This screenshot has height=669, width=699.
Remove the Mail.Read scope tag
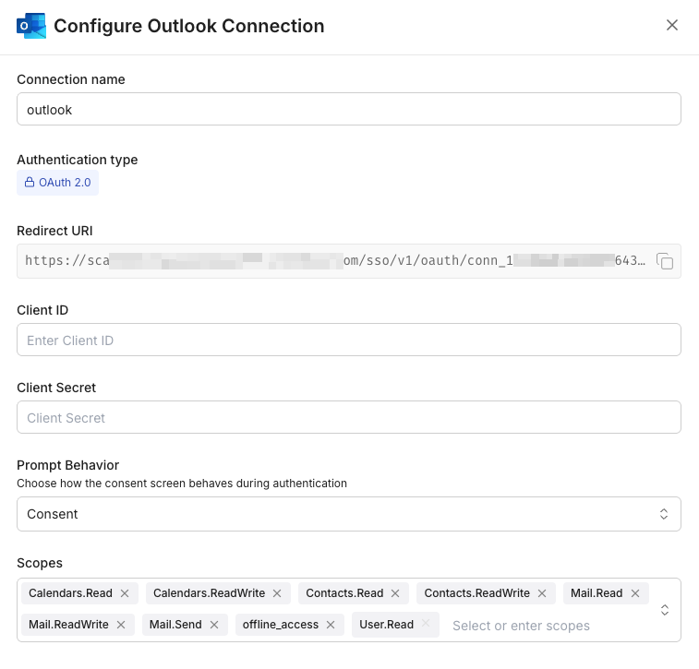tap(635, 593)
